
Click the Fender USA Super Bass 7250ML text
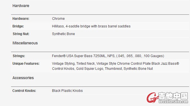83,56
